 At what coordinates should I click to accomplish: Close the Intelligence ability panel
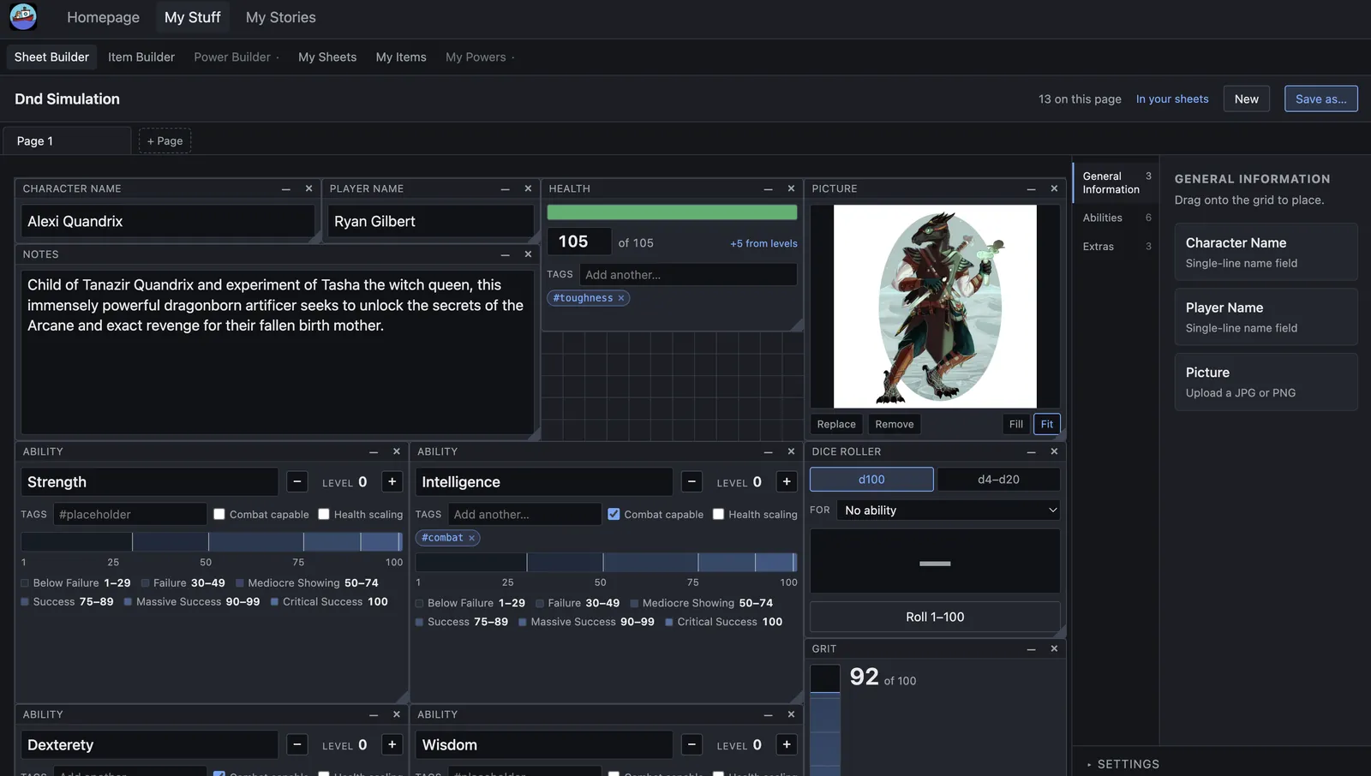coord(791,451)
